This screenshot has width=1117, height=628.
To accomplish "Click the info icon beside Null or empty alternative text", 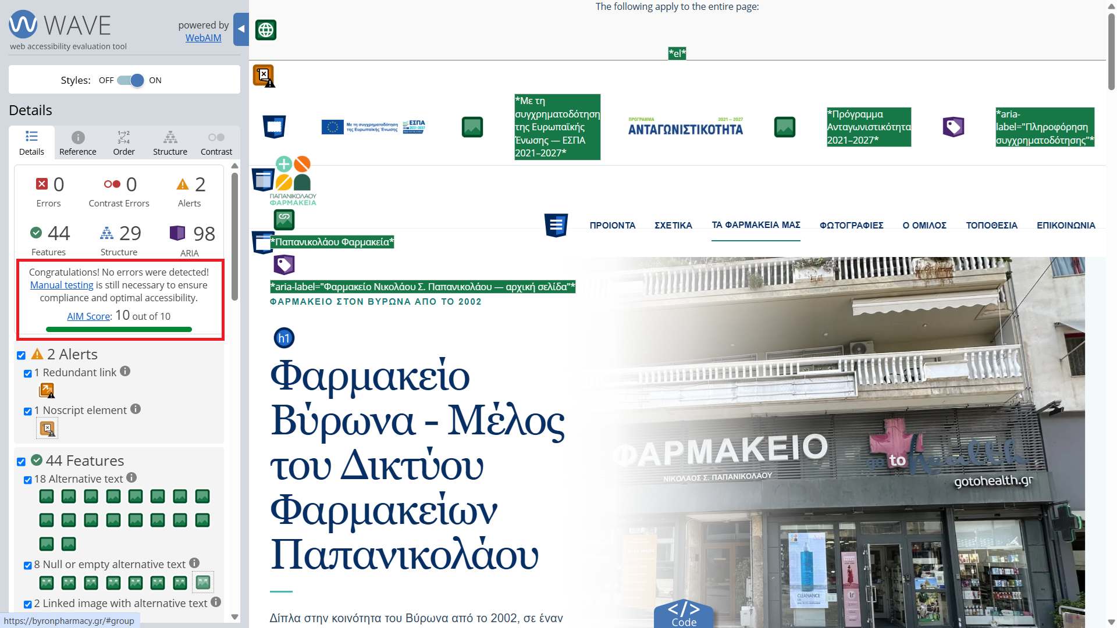I will pos(194,563).
